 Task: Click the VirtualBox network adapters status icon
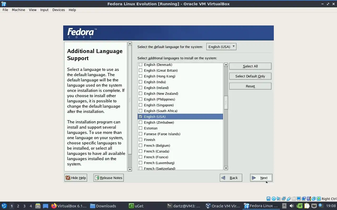pyautogui.click(x=284, y=199)
